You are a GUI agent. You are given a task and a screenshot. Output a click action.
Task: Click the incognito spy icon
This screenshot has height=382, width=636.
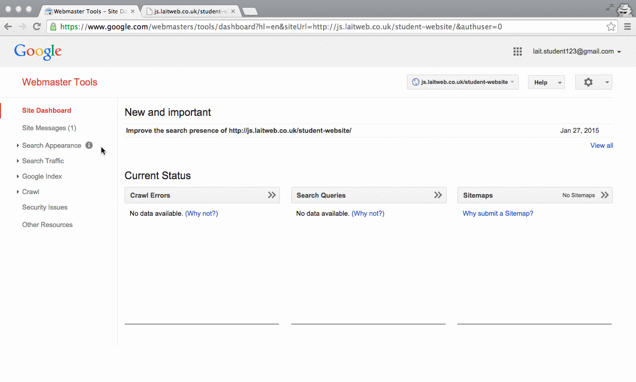click(x=624, y=9)
